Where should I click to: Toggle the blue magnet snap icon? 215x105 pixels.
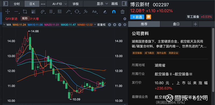click(x=114, y=12)
